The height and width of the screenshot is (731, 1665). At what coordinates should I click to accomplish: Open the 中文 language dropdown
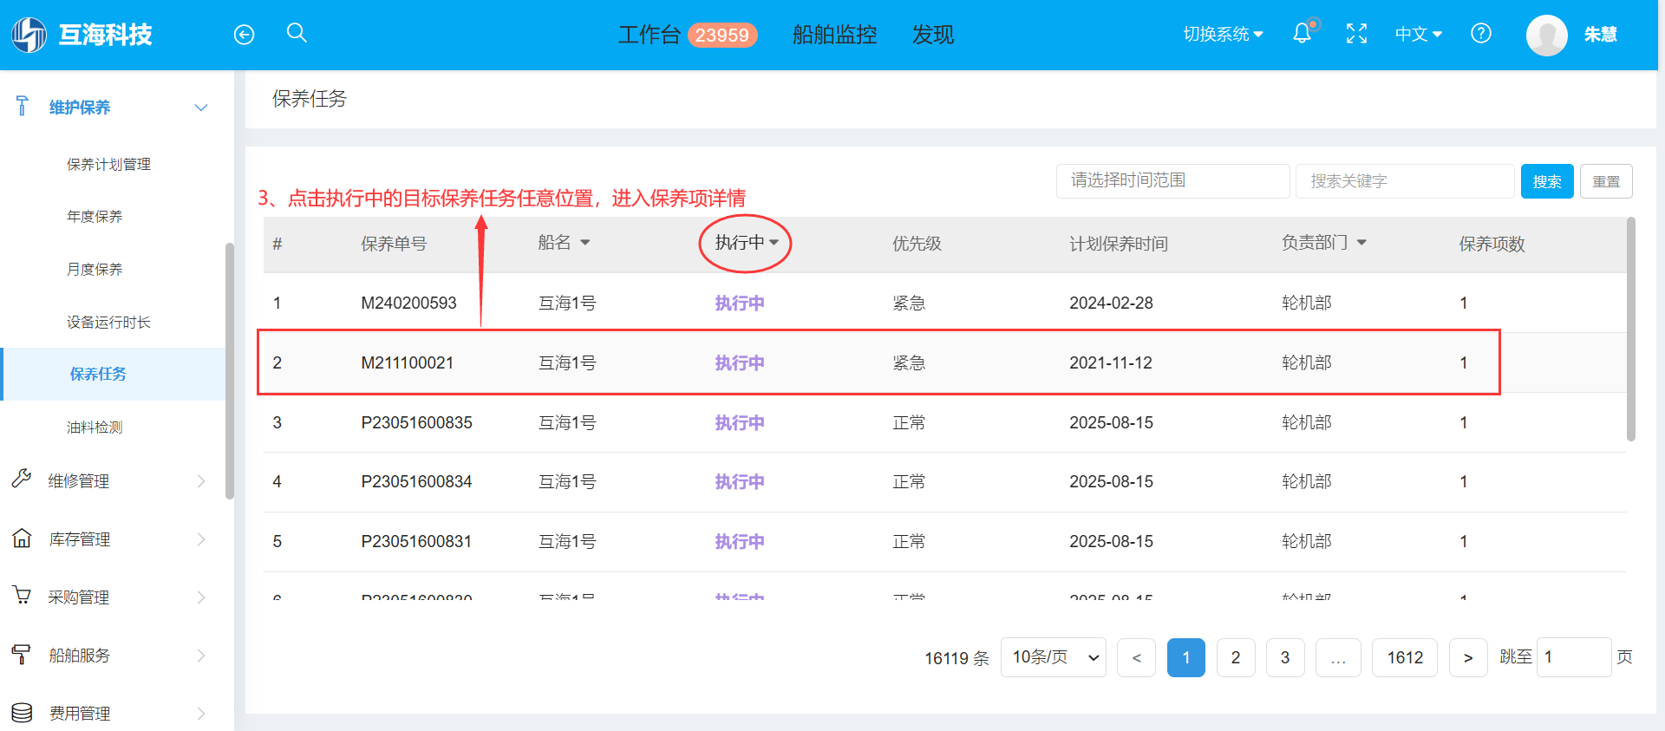pyautogui.click(x=1418, y=34)
